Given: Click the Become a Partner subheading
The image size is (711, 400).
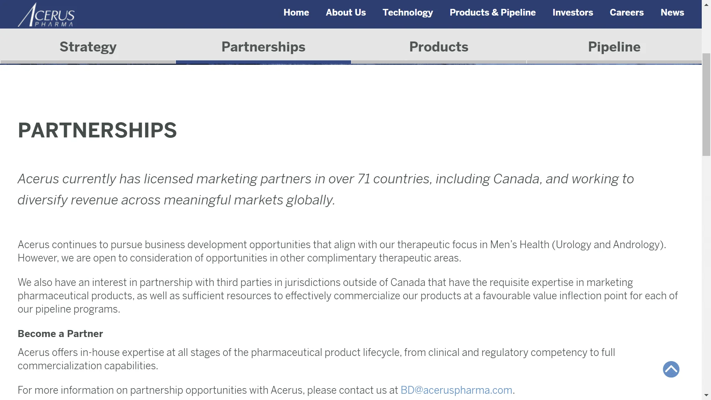Looking at the screenshot, I should (x=60, y=334).
